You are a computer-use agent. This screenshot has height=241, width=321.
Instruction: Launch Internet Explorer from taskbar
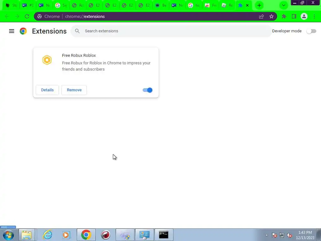(48, 235)
